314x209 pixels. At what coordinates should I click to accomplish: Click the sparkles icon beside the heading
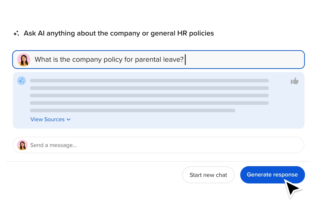16,33
